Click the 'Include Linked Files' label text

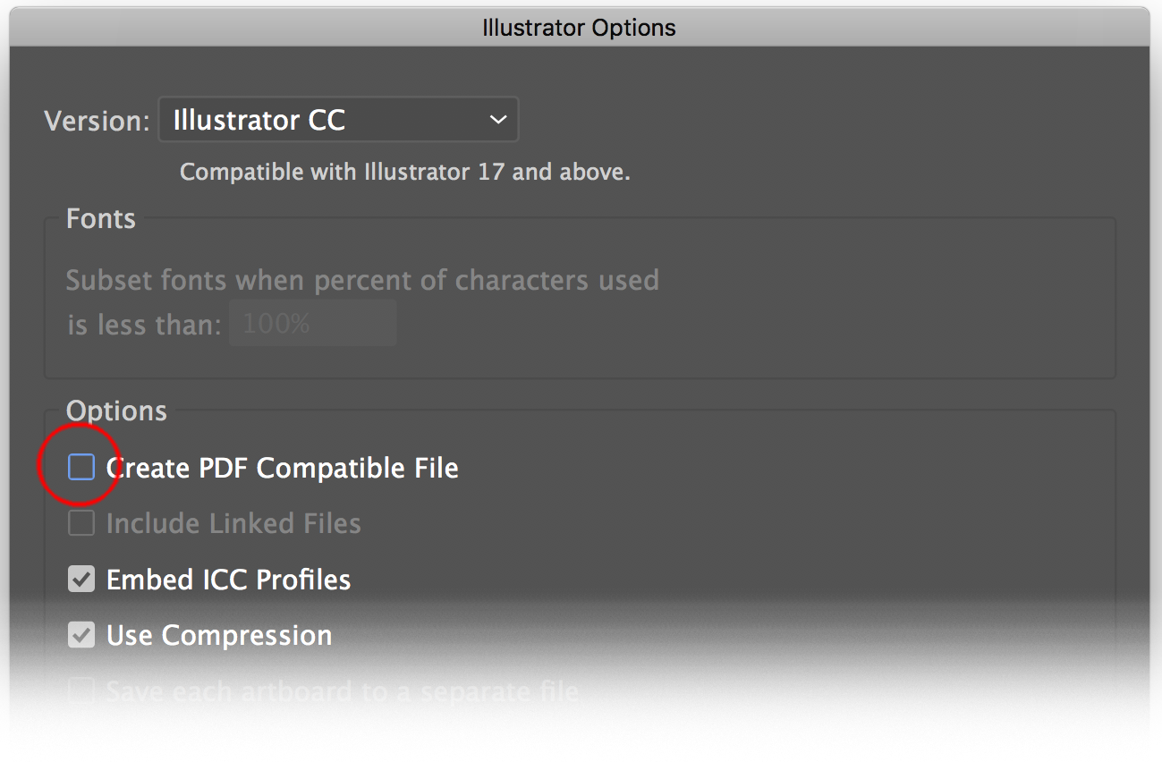233,523
